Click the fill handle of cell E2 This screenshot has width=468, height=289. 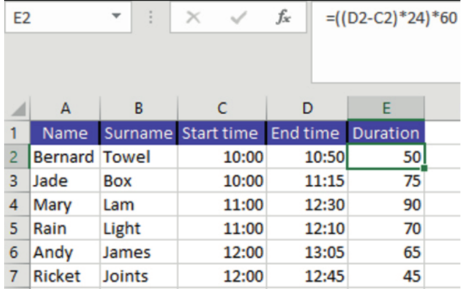pyautogui.click(x=424, y=168)
